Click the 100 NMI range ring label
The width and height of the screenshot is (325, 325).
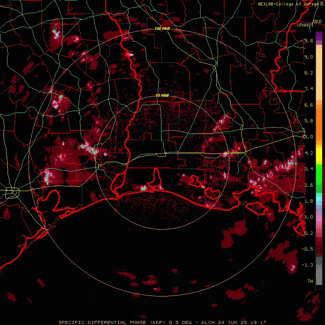click(162, 29)
